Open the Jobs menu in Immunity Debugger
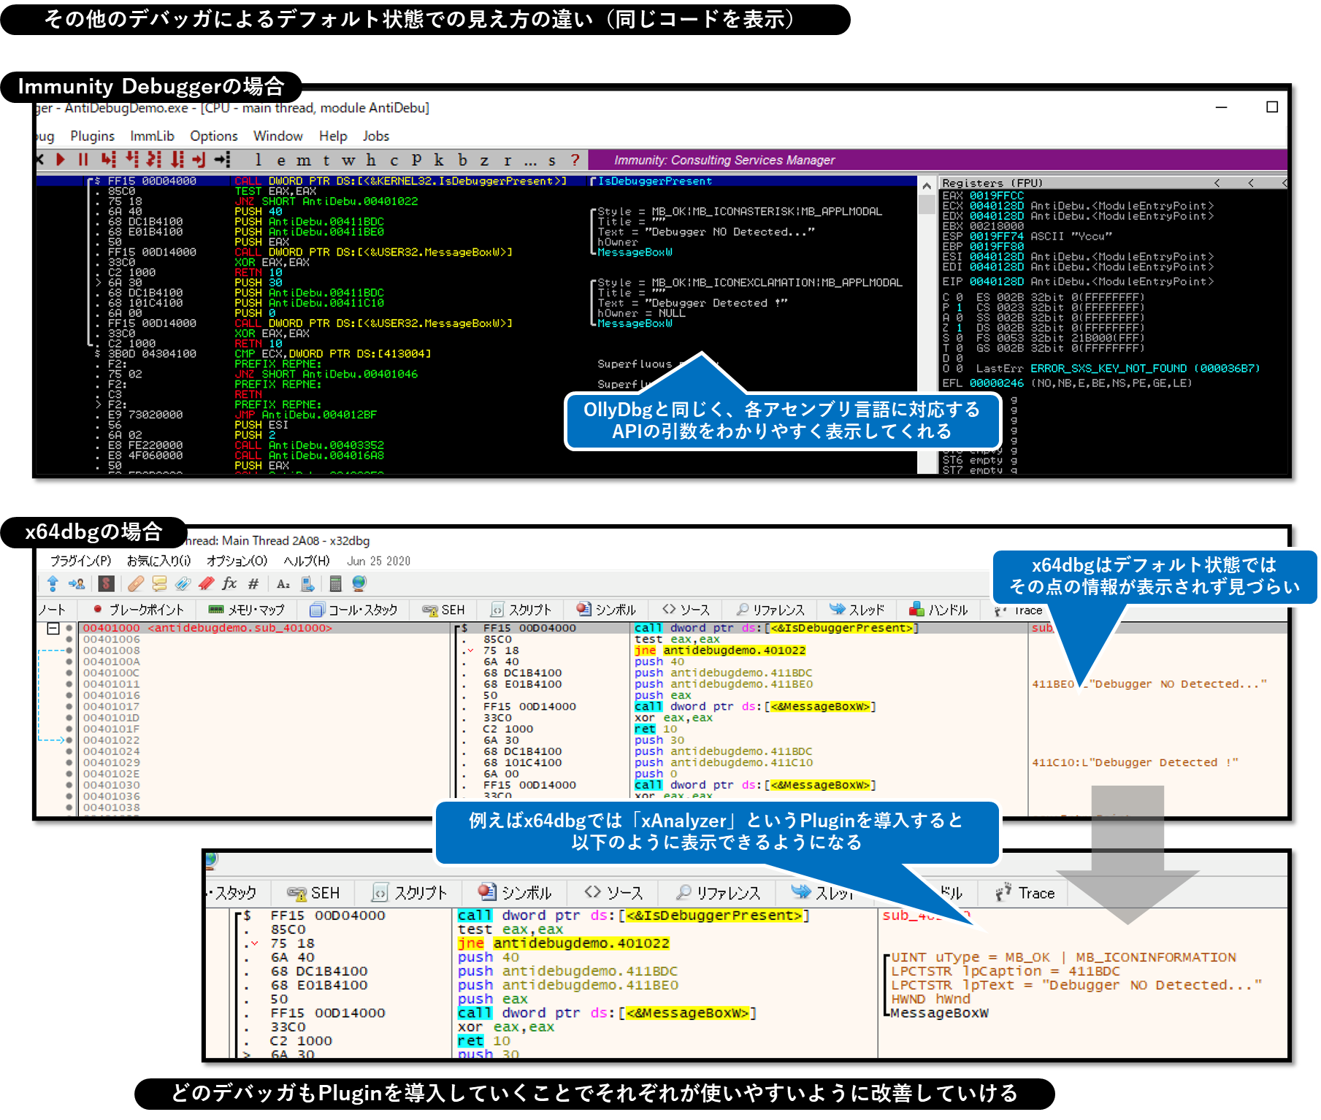This screenshot has height=1120, width=1321. tap(376, 136)
